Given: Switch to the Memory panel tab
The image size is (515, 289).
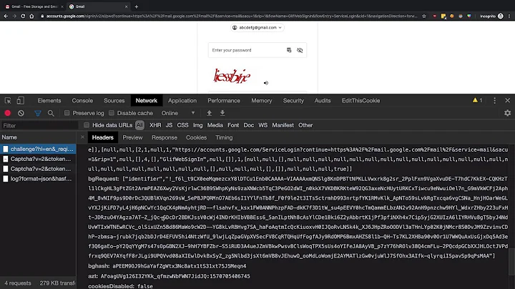Looking at the screenshot, I should [x=262, y=100].
